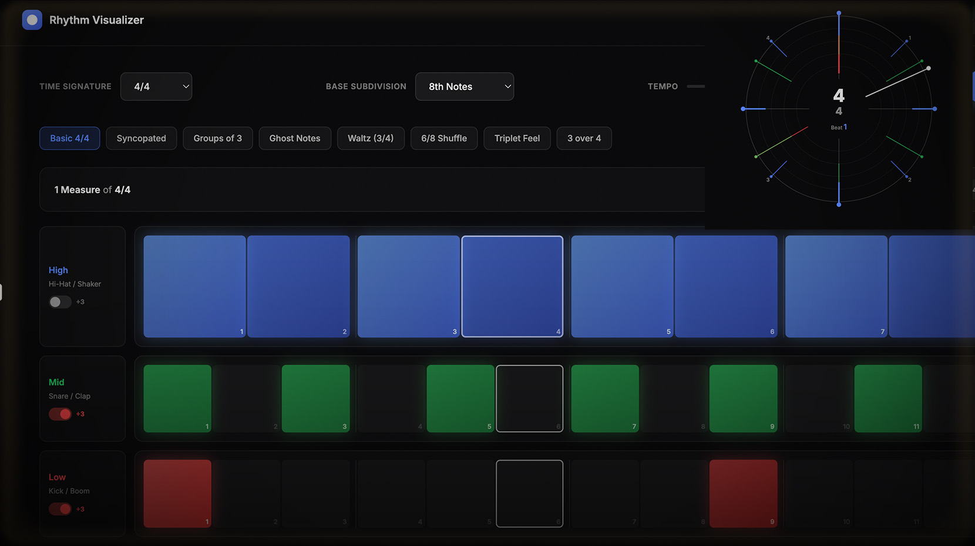Viewport: 975px width, 546px height.
Task: Turn on Mid track step 2
Action: 246,399
